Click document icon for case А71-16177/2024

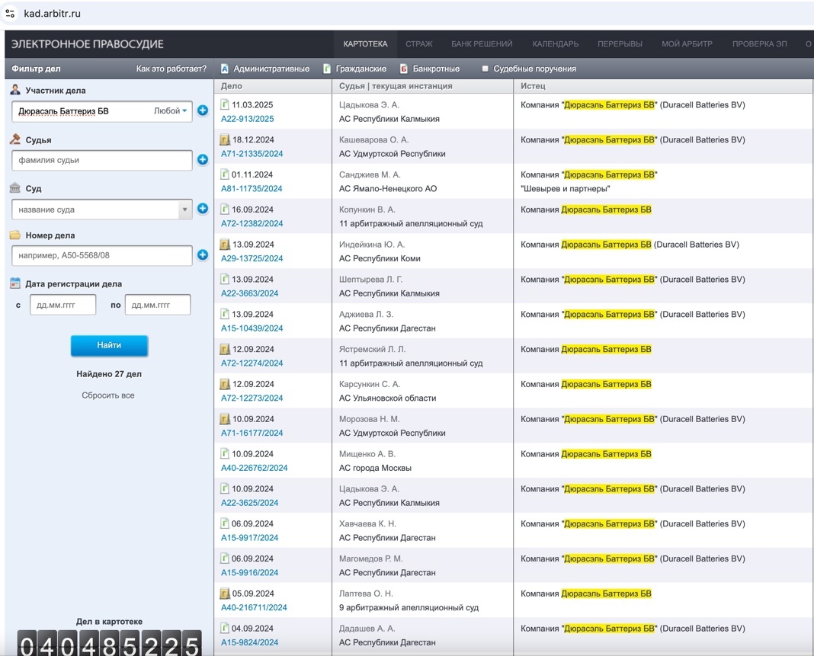tap(225, 418)
